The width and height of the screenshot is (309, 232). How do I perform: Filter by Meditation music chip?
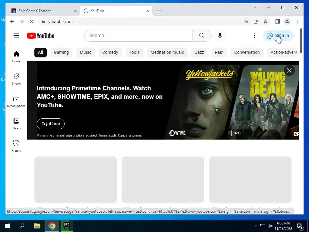[167, 53]
